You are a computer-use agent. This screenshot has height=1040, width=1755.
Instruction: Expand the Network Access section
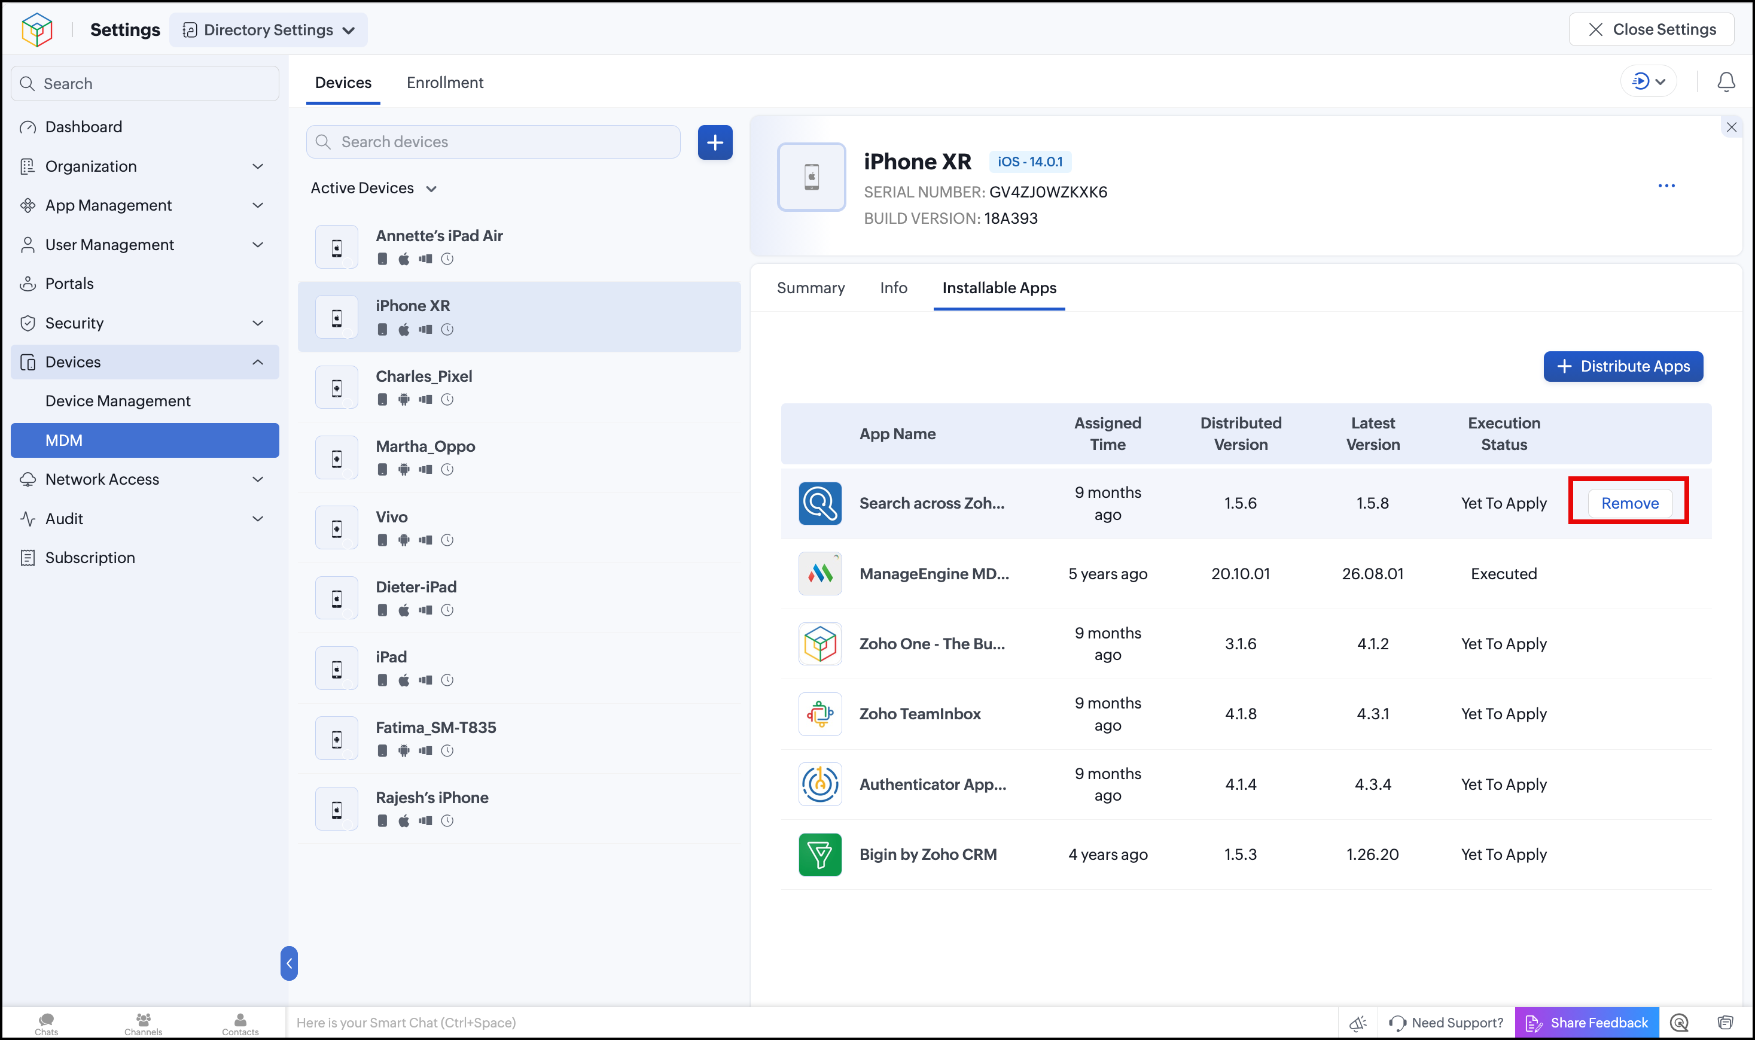click(145, 479)
